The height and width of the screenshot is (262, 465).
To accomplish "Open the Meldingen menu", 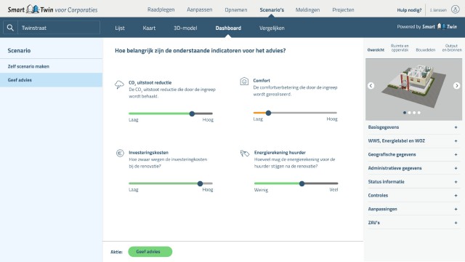I will (x=307, y=9).
